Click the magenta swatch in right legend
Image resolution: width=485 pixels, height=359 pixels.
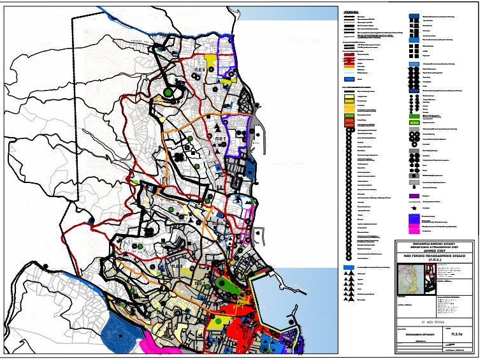pyautogui.click(x=413, y=227)
